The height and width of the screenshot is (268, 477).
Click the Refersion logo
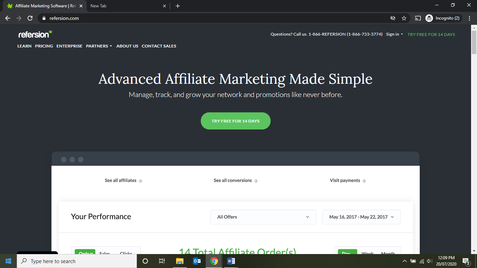pos(35,34)
